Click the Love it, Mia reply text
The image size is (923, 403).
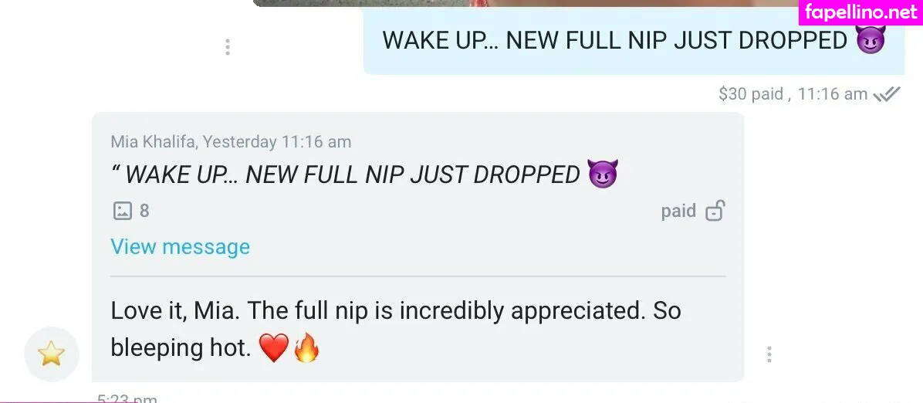[396, 330]
